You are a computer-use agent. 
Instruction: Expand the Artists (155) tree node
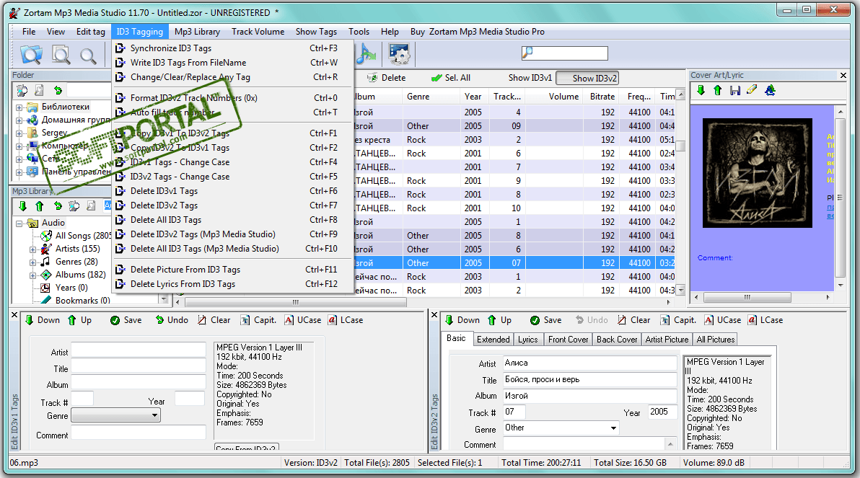33,249
